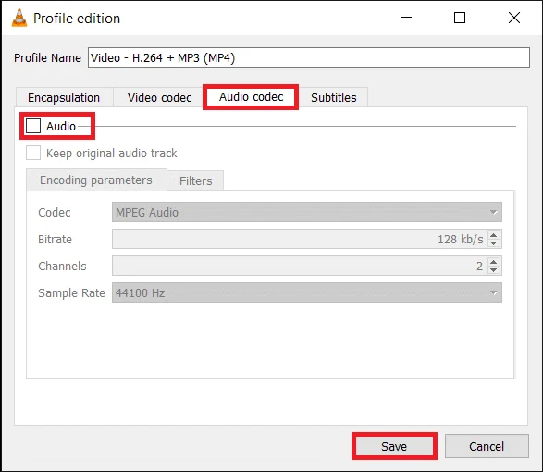
Task: Open the Subtitles tab
Action: pos(334,97)
